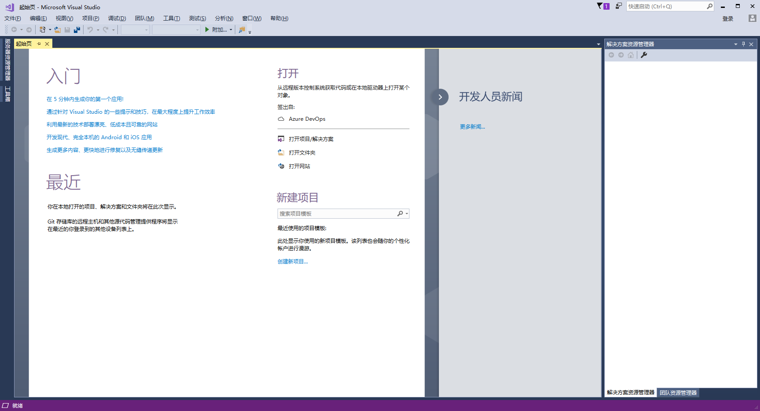Click the account avatar icon

pos(753,18)
